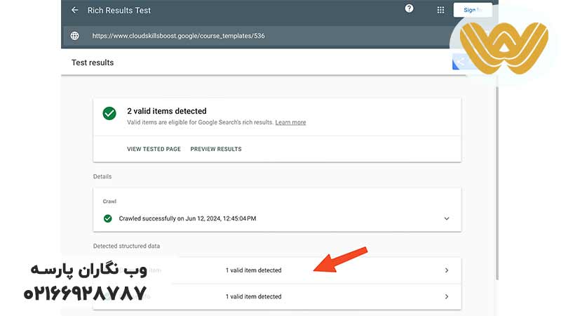Click the globe icon beside the URL
561x316 pixels.
75,36
